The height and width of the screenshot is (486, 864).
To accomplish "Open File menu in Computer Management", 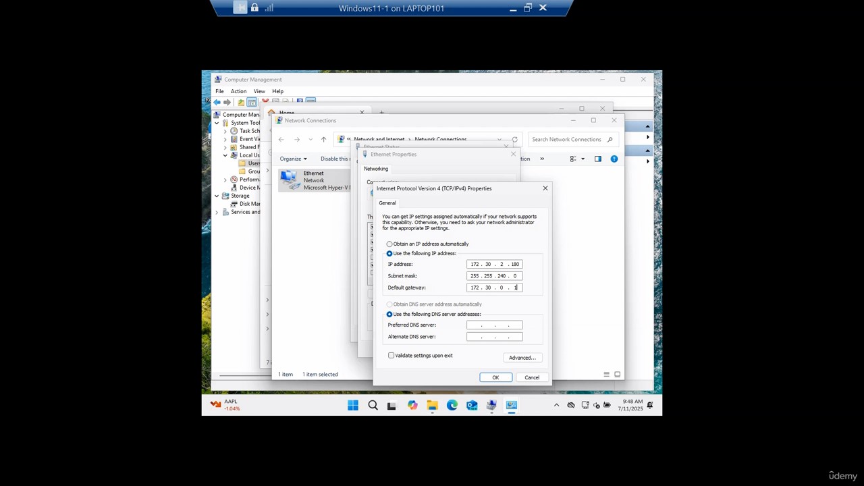I will tap(219, 91).
